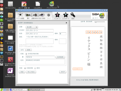The width and height of the screenshot is (121, 91).
Task: Open the paint palette icon in dock
Action: [2, 31]
